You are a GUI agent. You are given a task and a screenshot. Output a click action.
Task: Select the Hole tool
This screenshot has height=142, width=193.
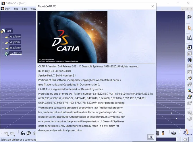point(190,72)
